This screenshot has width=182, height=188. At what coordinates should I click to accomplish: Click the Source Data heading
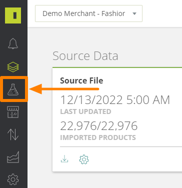[85, 56]
